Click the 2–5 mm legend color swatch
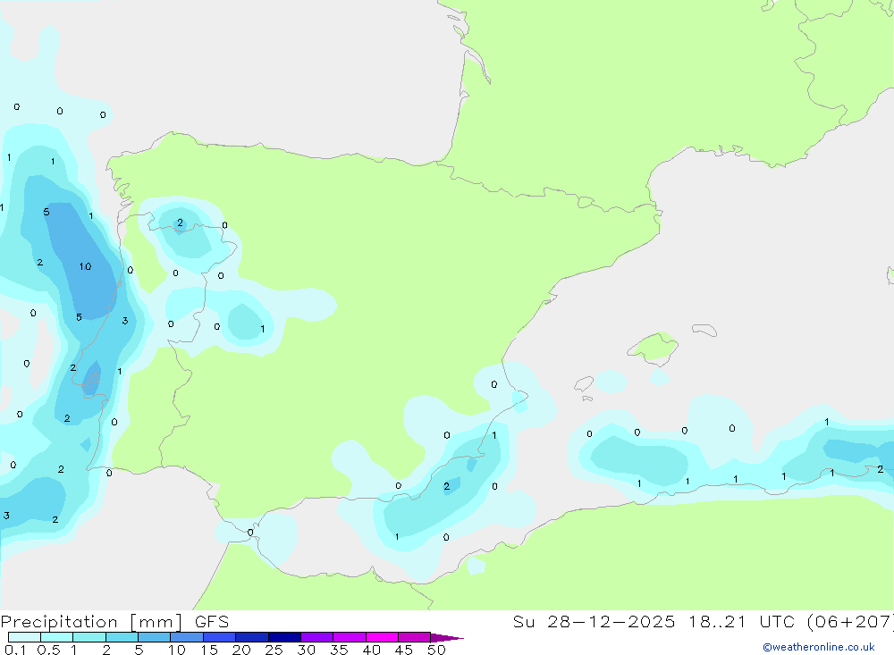Screen dimensions: 894x655 (x=122, y=637)
